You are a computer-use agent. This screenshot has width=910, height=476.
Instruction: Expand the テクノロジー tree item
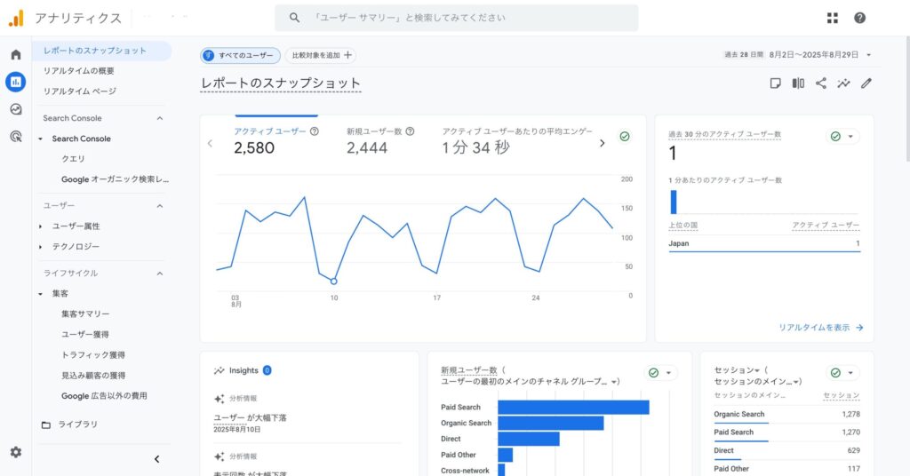(x=40, y=246)
